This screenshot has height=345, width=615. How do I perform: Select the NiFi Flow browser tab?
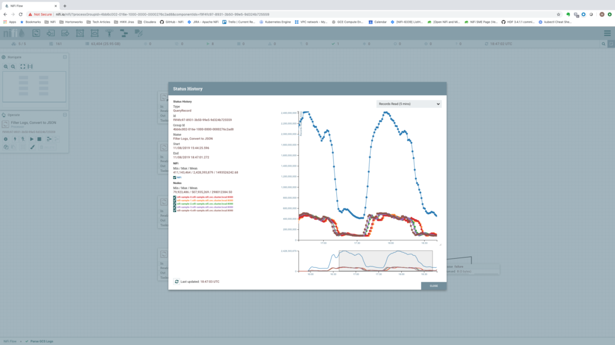27,5
